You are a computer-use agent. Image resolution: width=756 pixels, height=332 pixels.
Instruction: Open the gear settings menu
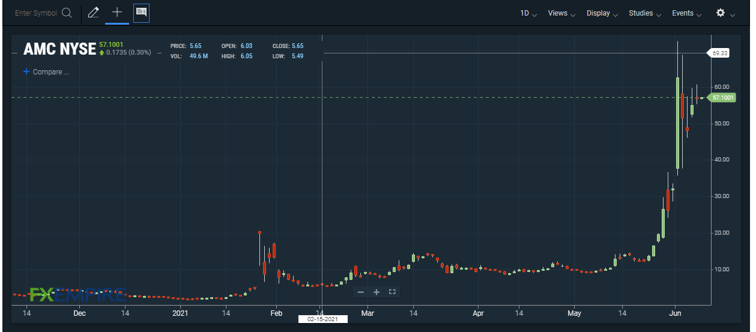[x=721, y=13]
